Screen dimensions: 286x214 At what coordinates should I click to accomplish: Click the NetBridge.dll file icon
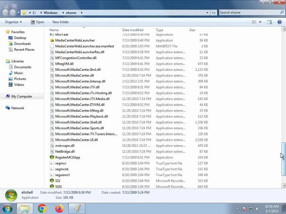[x=52, y=152]
